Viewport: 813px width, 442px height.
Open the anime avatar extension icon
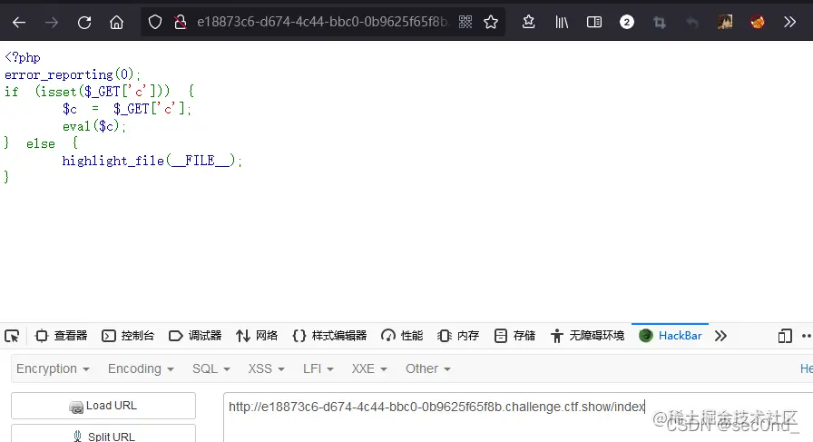click(725, 22)
